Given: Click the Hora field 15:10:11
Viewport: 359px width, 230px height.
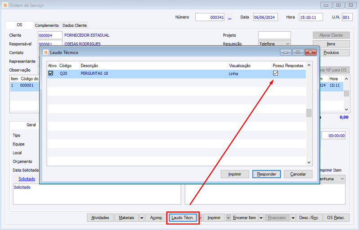Looking at the screenshot, I should coord(311,17).
